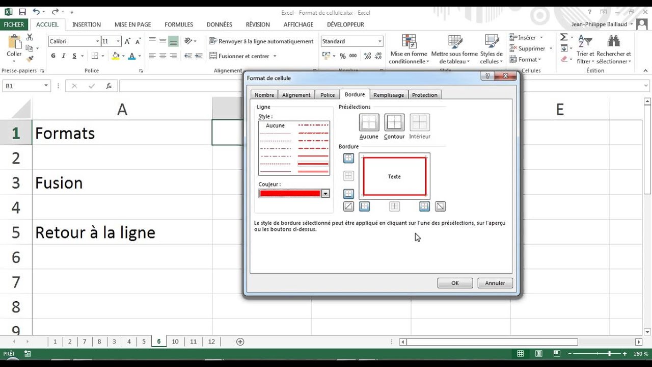Click the fill color bucket icon
Viewport: 652px width, 367px height.
[116, 56]
